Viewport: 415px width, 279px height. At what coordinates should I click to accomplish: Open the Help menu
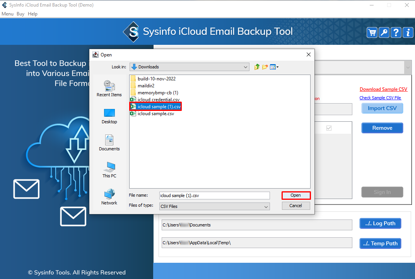click(x=33, y=14)
